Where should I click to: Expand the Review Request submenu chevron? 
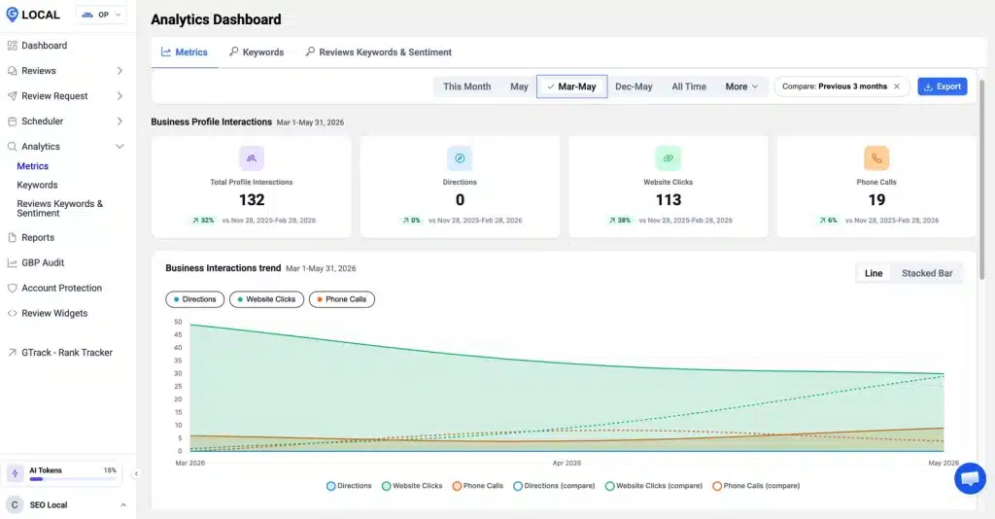tap(120, 96)
